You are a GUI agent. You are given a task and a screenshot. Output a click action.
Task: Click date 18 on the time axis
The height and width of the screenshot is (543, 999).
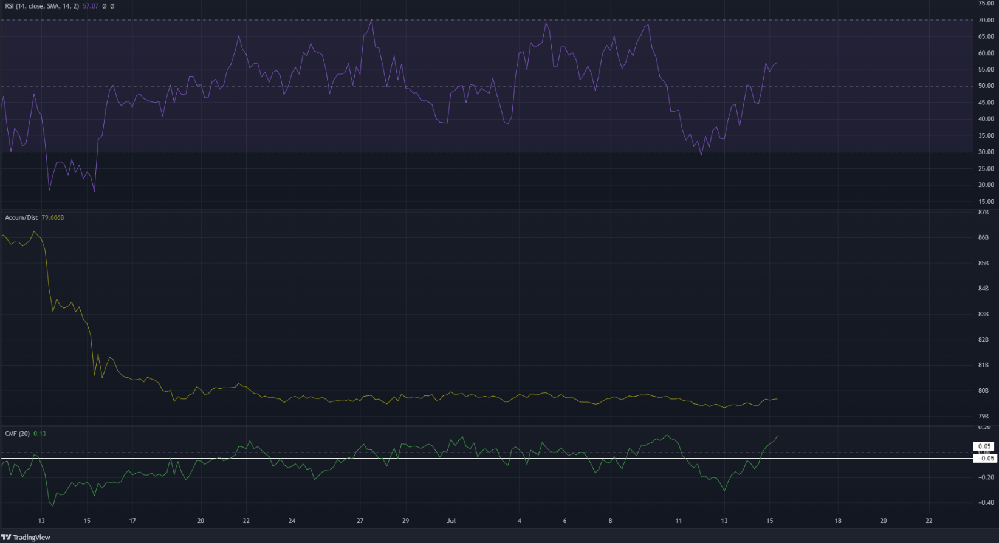[x=838, y=521]
